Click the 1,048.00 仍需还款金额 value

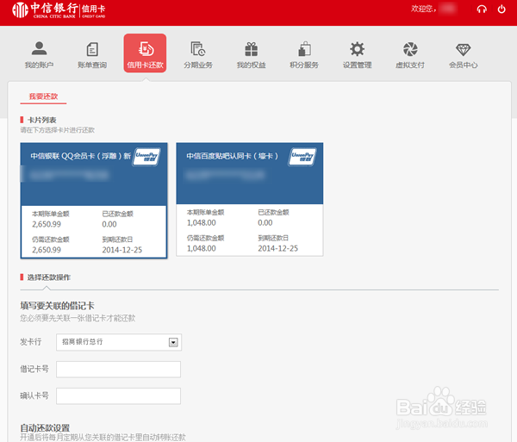pos(202,248)
